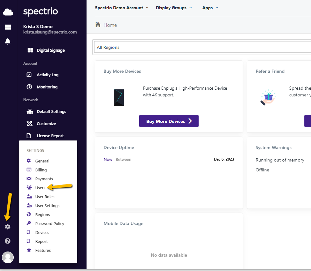Open the notifications bell icon
This screenshot has height=271, width=311.
(8, 41)
